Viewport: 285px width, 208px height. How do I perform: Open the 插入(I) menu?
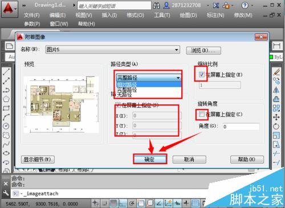(109, 15)
